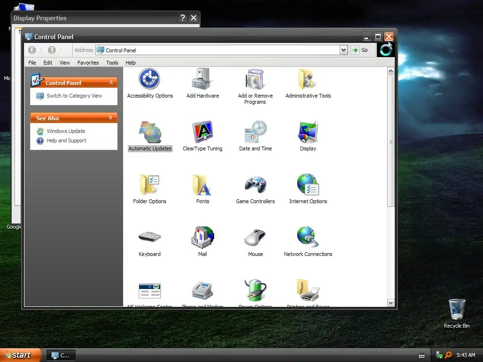Click the scrollbar up arrow
This screenshot has width=483, height=362.
coord(391,71)
